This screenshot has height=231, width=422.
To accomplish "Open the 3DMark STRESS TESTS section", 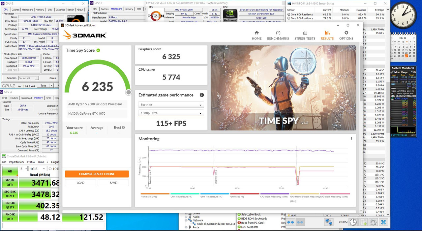I will pyautogui.click(x=305, y=35).
